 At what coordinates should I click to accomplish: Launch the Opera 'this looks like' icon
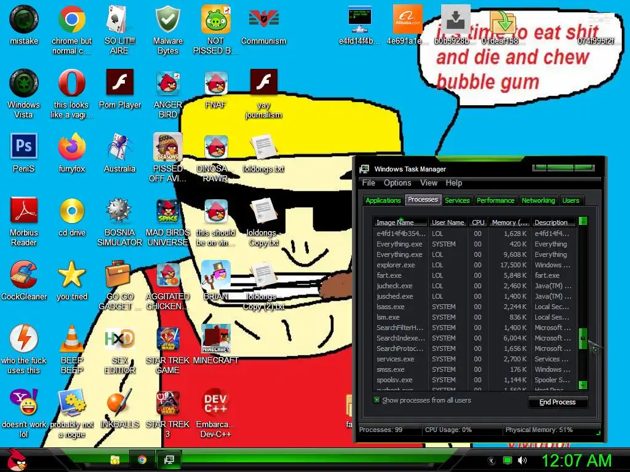point(71,93)
